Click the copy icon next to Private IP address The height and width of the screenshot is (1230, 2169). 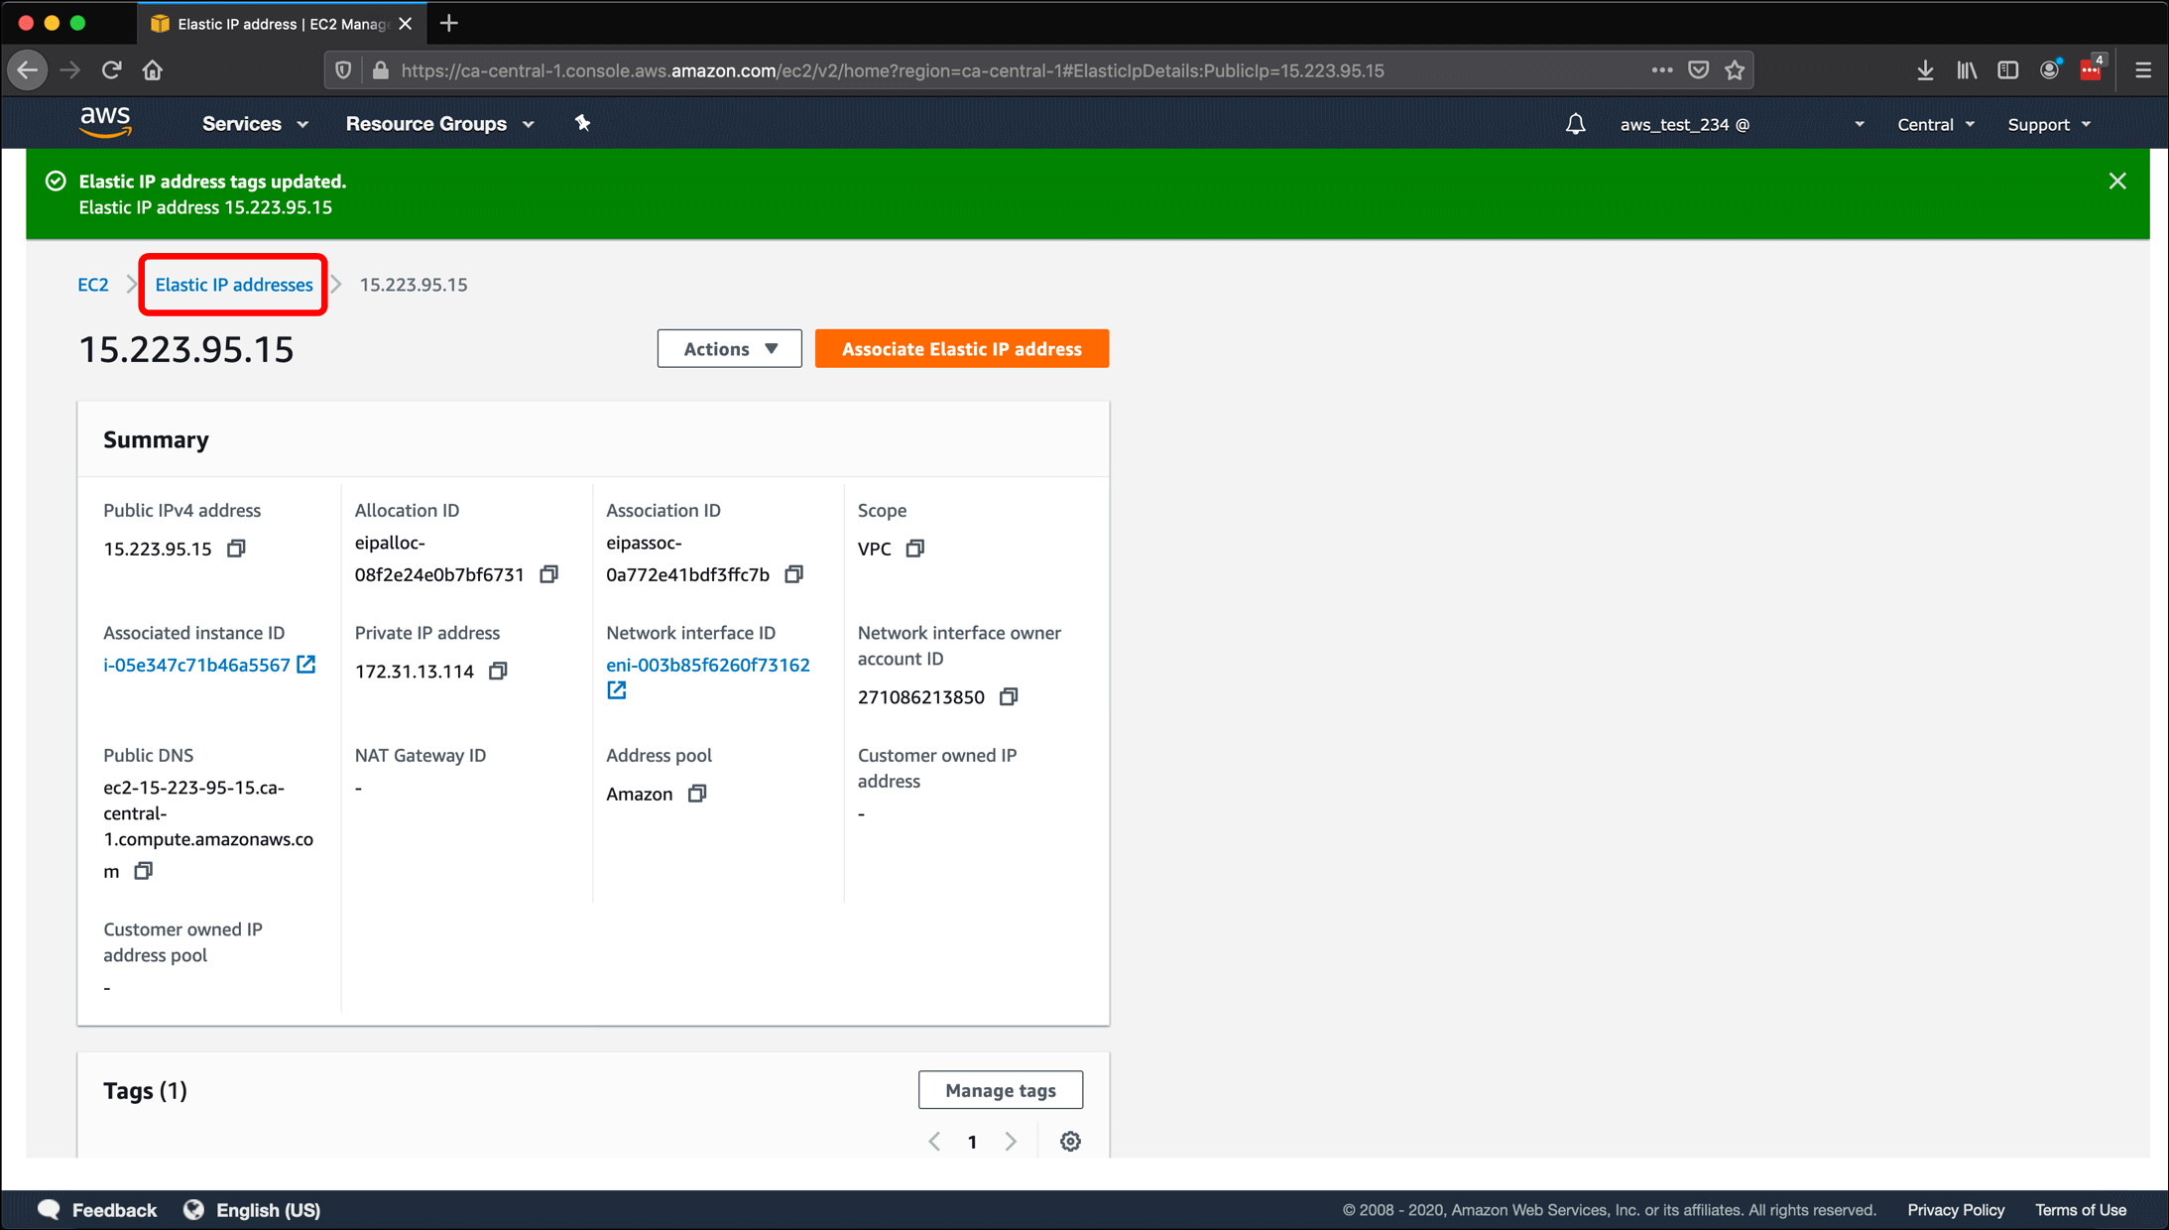499,671
